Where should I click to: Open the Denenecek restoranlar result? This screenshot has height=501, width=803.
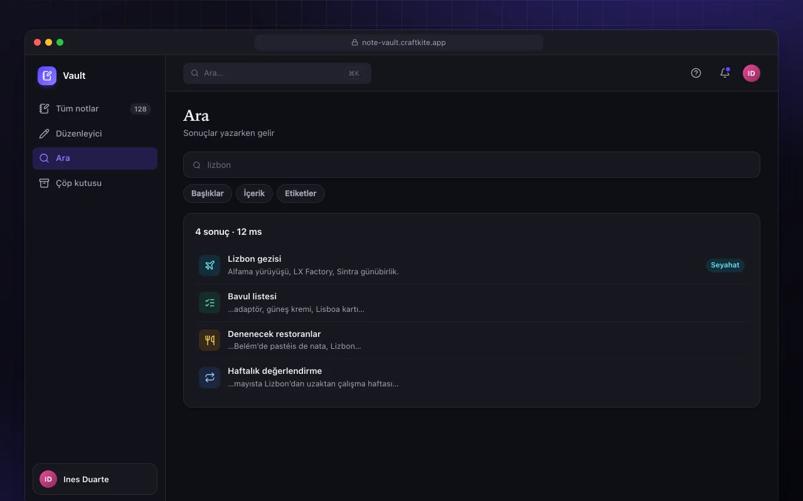tap(472, 340)
